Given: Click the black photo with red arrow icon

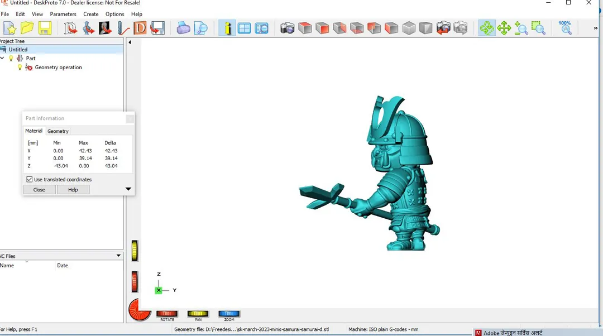Looking at the screenshot, I should coord(106,28).
